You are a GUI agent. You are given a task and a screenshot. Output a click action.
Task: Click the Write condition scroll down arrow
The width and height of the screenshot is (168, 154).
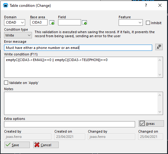160,75
